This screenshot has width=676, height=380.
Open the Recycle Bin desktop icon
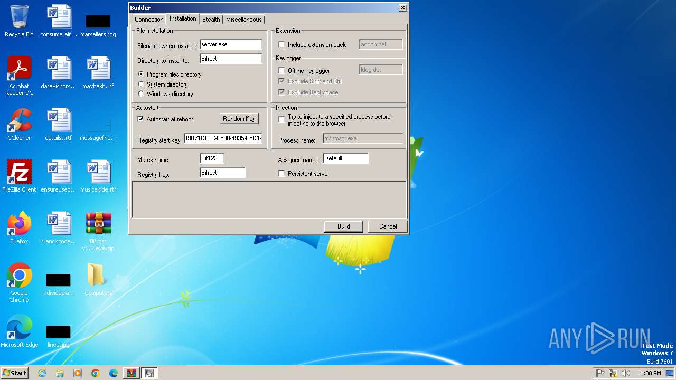(x=19, y=21)
